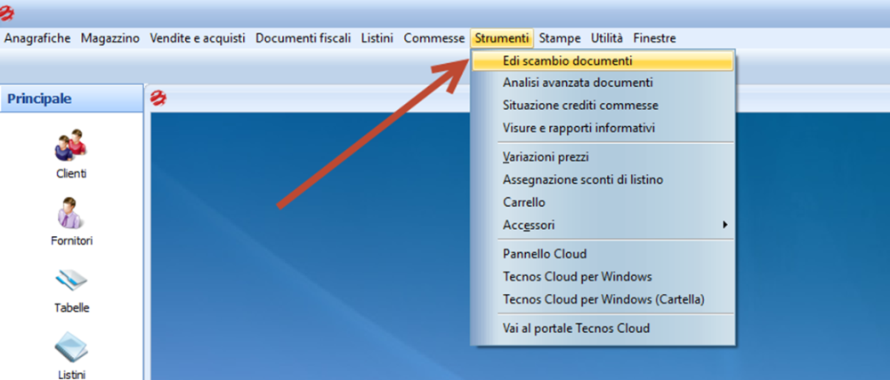890x380 pixels.
Task: Select Edi scambio documenti
Action: coord(603,60)
